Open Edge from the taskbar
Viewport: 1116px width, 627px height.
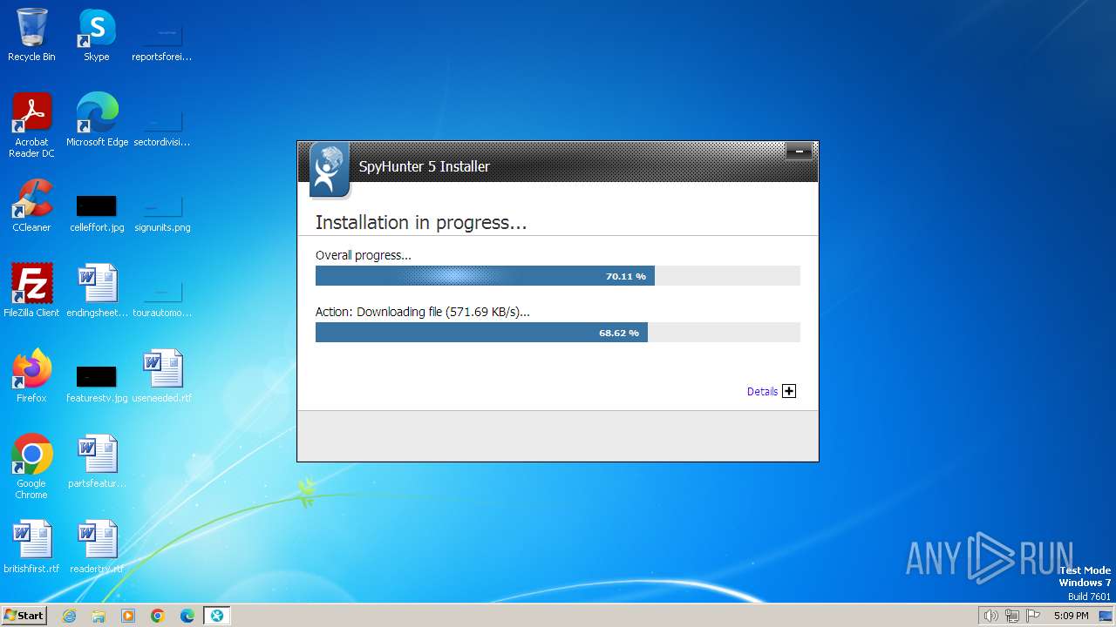click(x=187, y=616)
